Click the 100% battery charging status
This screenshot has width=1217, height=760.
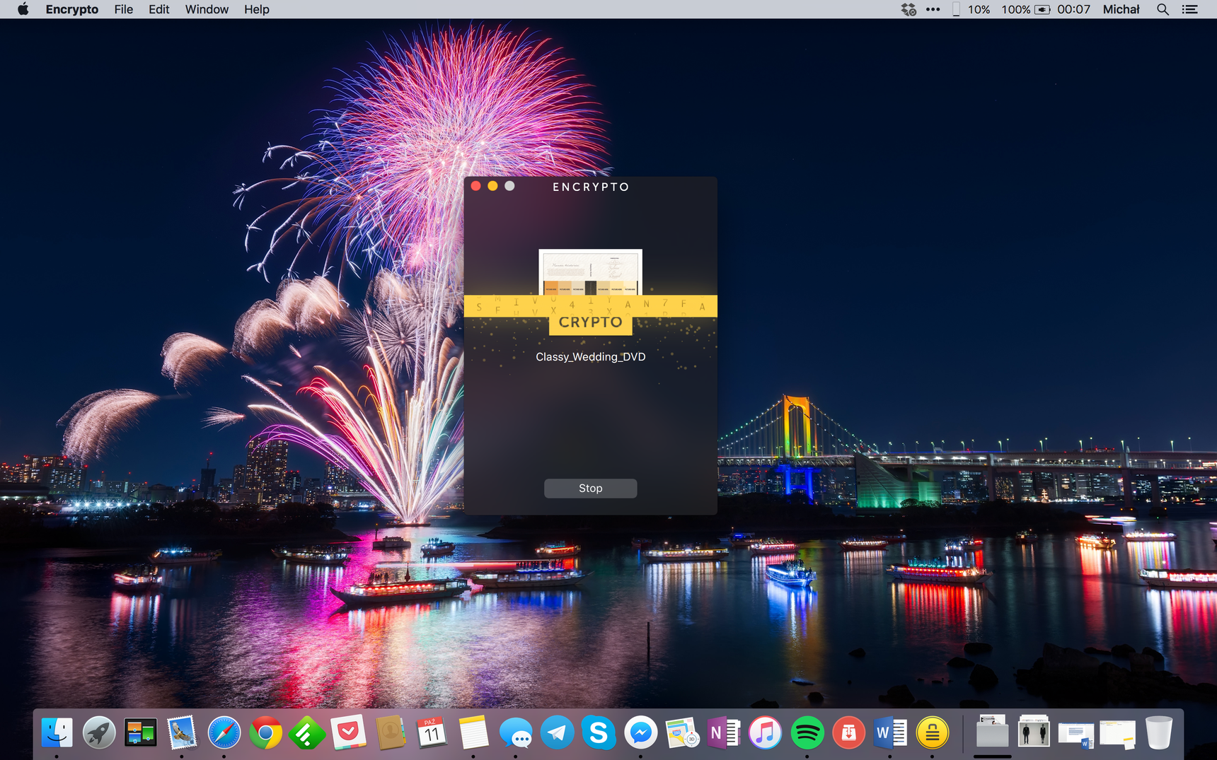coord(1026,9)
